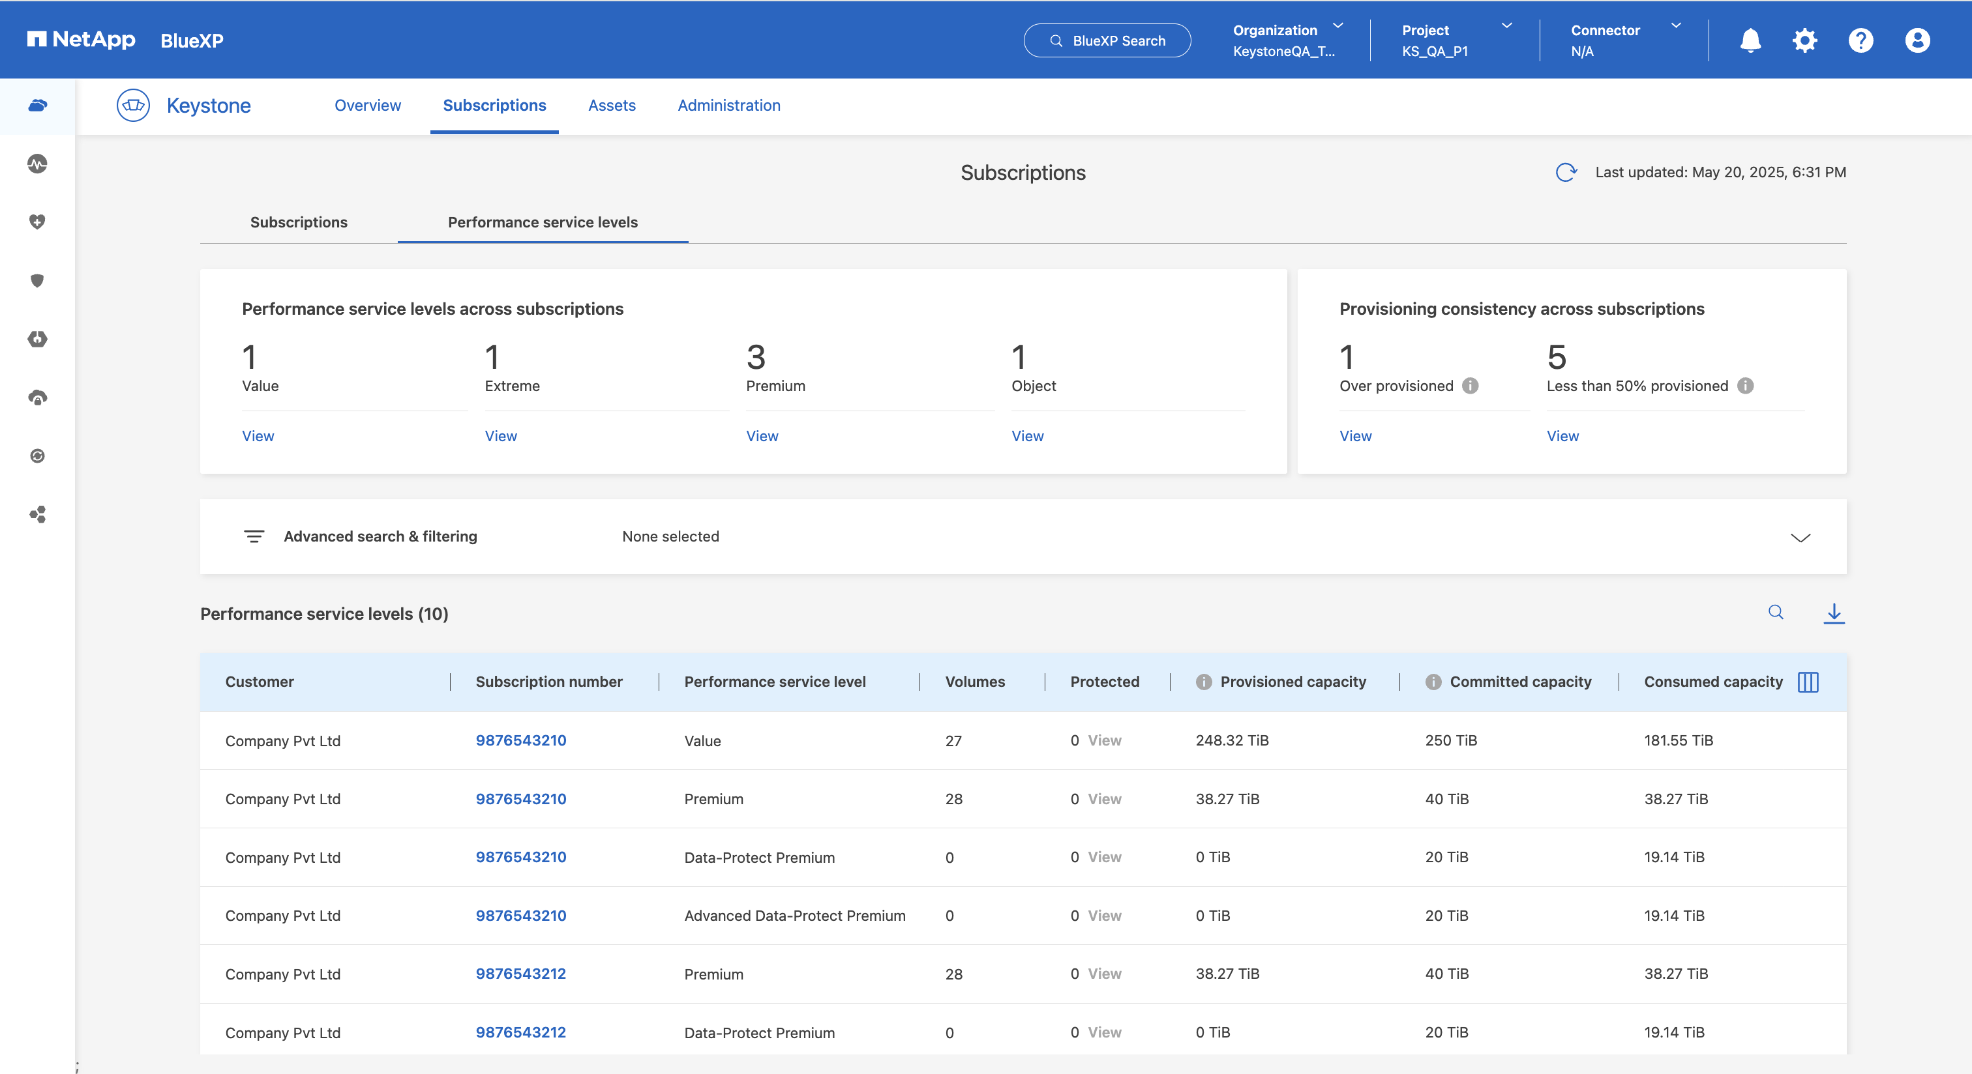
Task: Click the BlueXP Search field
Action: tap(1106, 40)
